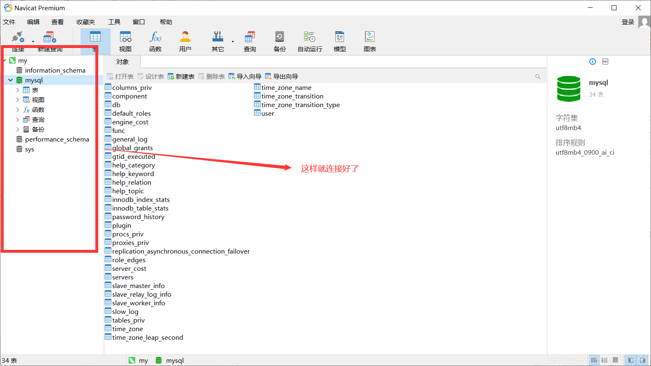Click the user avatar next to 登录
The image size is (651, 366).
pos(644,22)
